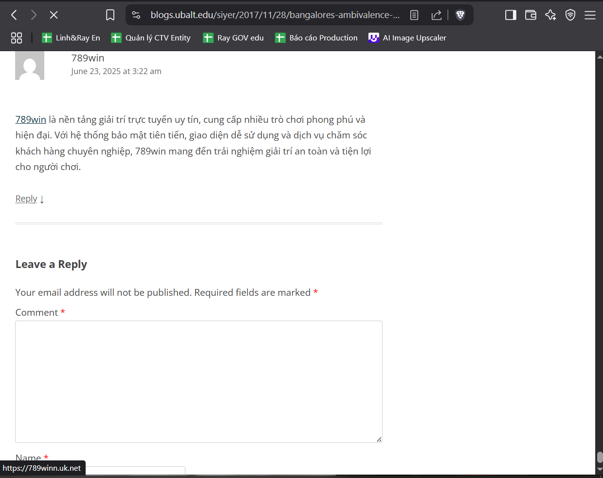Click the forward navigation arrow
The image size is (603, 478).
tap(34, 15)
